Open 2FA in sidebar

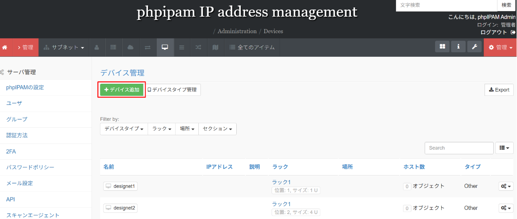[x=11, y=151]
